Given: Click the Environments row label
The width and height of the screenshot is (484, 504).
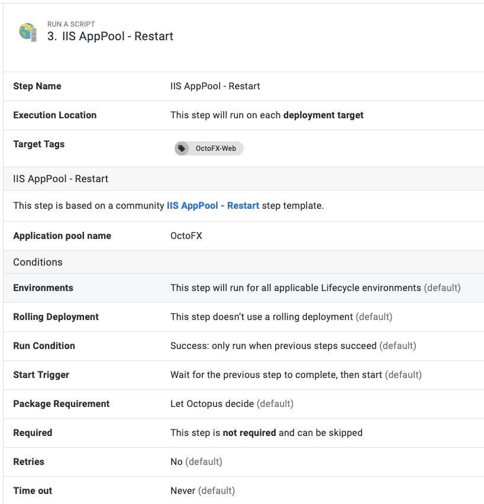Looking at the screenshot, I should pyautogui.click(x=43, y=288).
